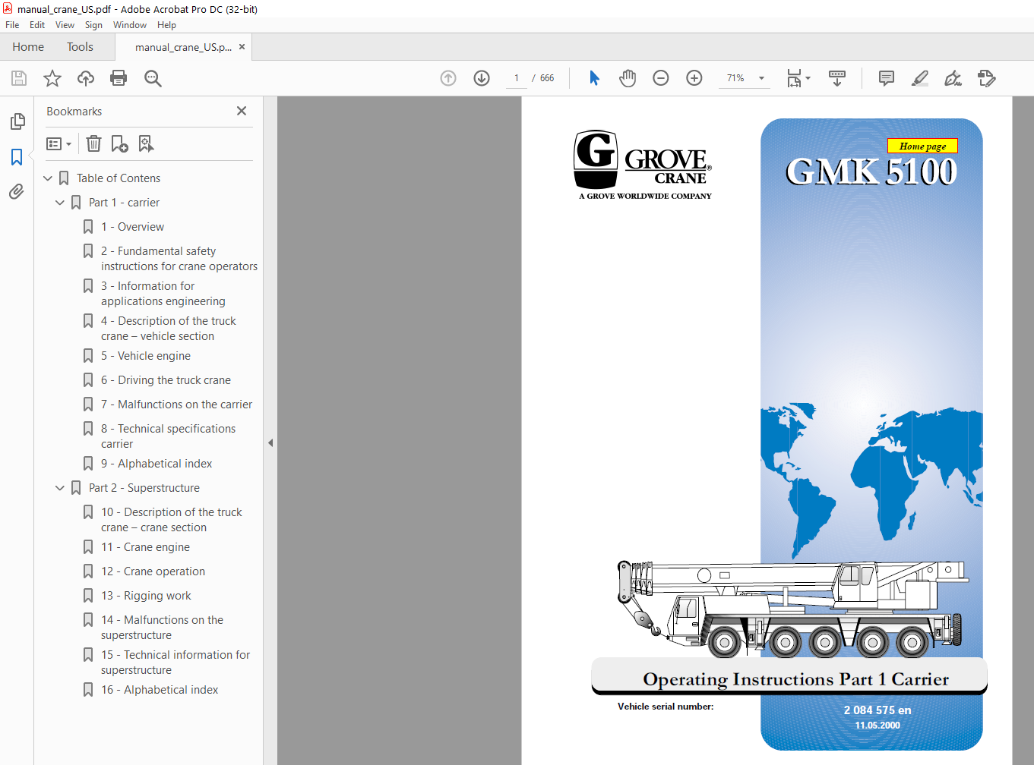Collapse the Table of Contens bookmark

pos(48,178)
